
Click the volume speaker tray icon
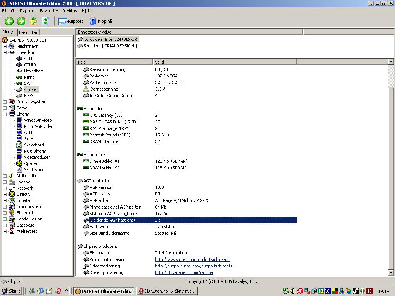292,291
